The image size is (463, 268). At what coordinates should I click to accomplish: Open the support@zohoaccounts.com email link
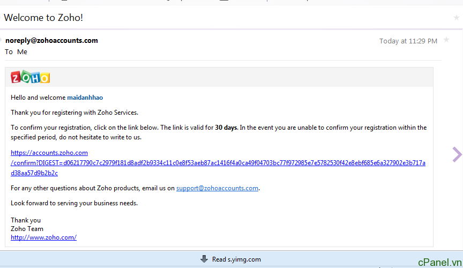click(x=217, y=188)
